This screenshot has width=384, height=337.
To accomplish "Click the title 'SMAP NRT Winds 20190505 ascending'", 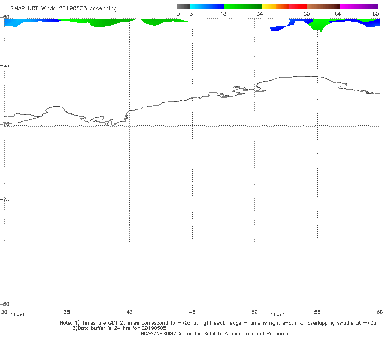I will tap(63, 9).
